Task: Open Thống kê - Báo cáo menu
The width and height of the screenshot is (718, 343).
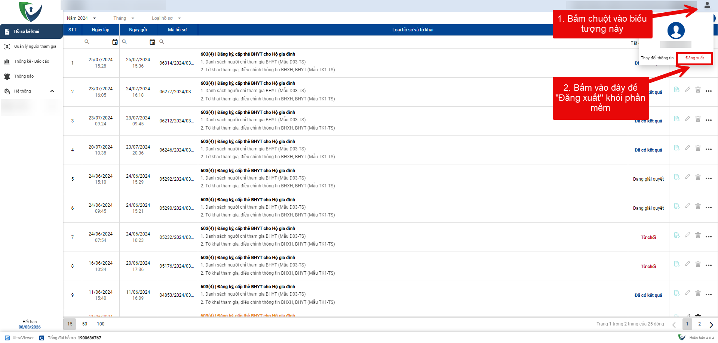Action: click(x=31, y=62)
